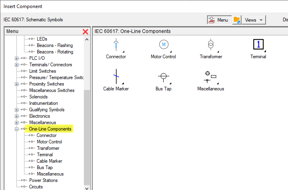Select highlighted One-Line Components item
Viewport: 288px width, 190px height.
(x=50, y=129)
